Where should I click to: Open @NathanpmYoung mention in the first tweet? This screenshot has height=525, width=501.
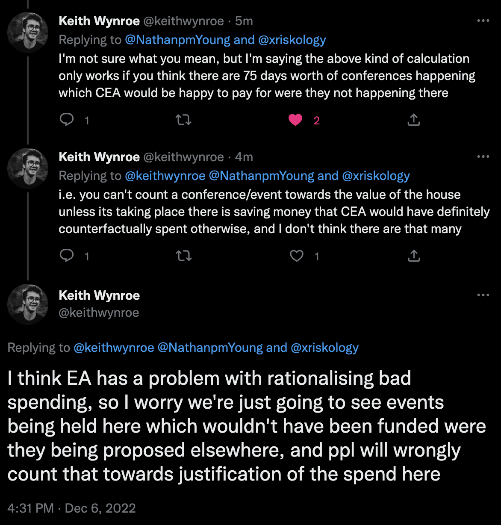[x=178, y=40]
